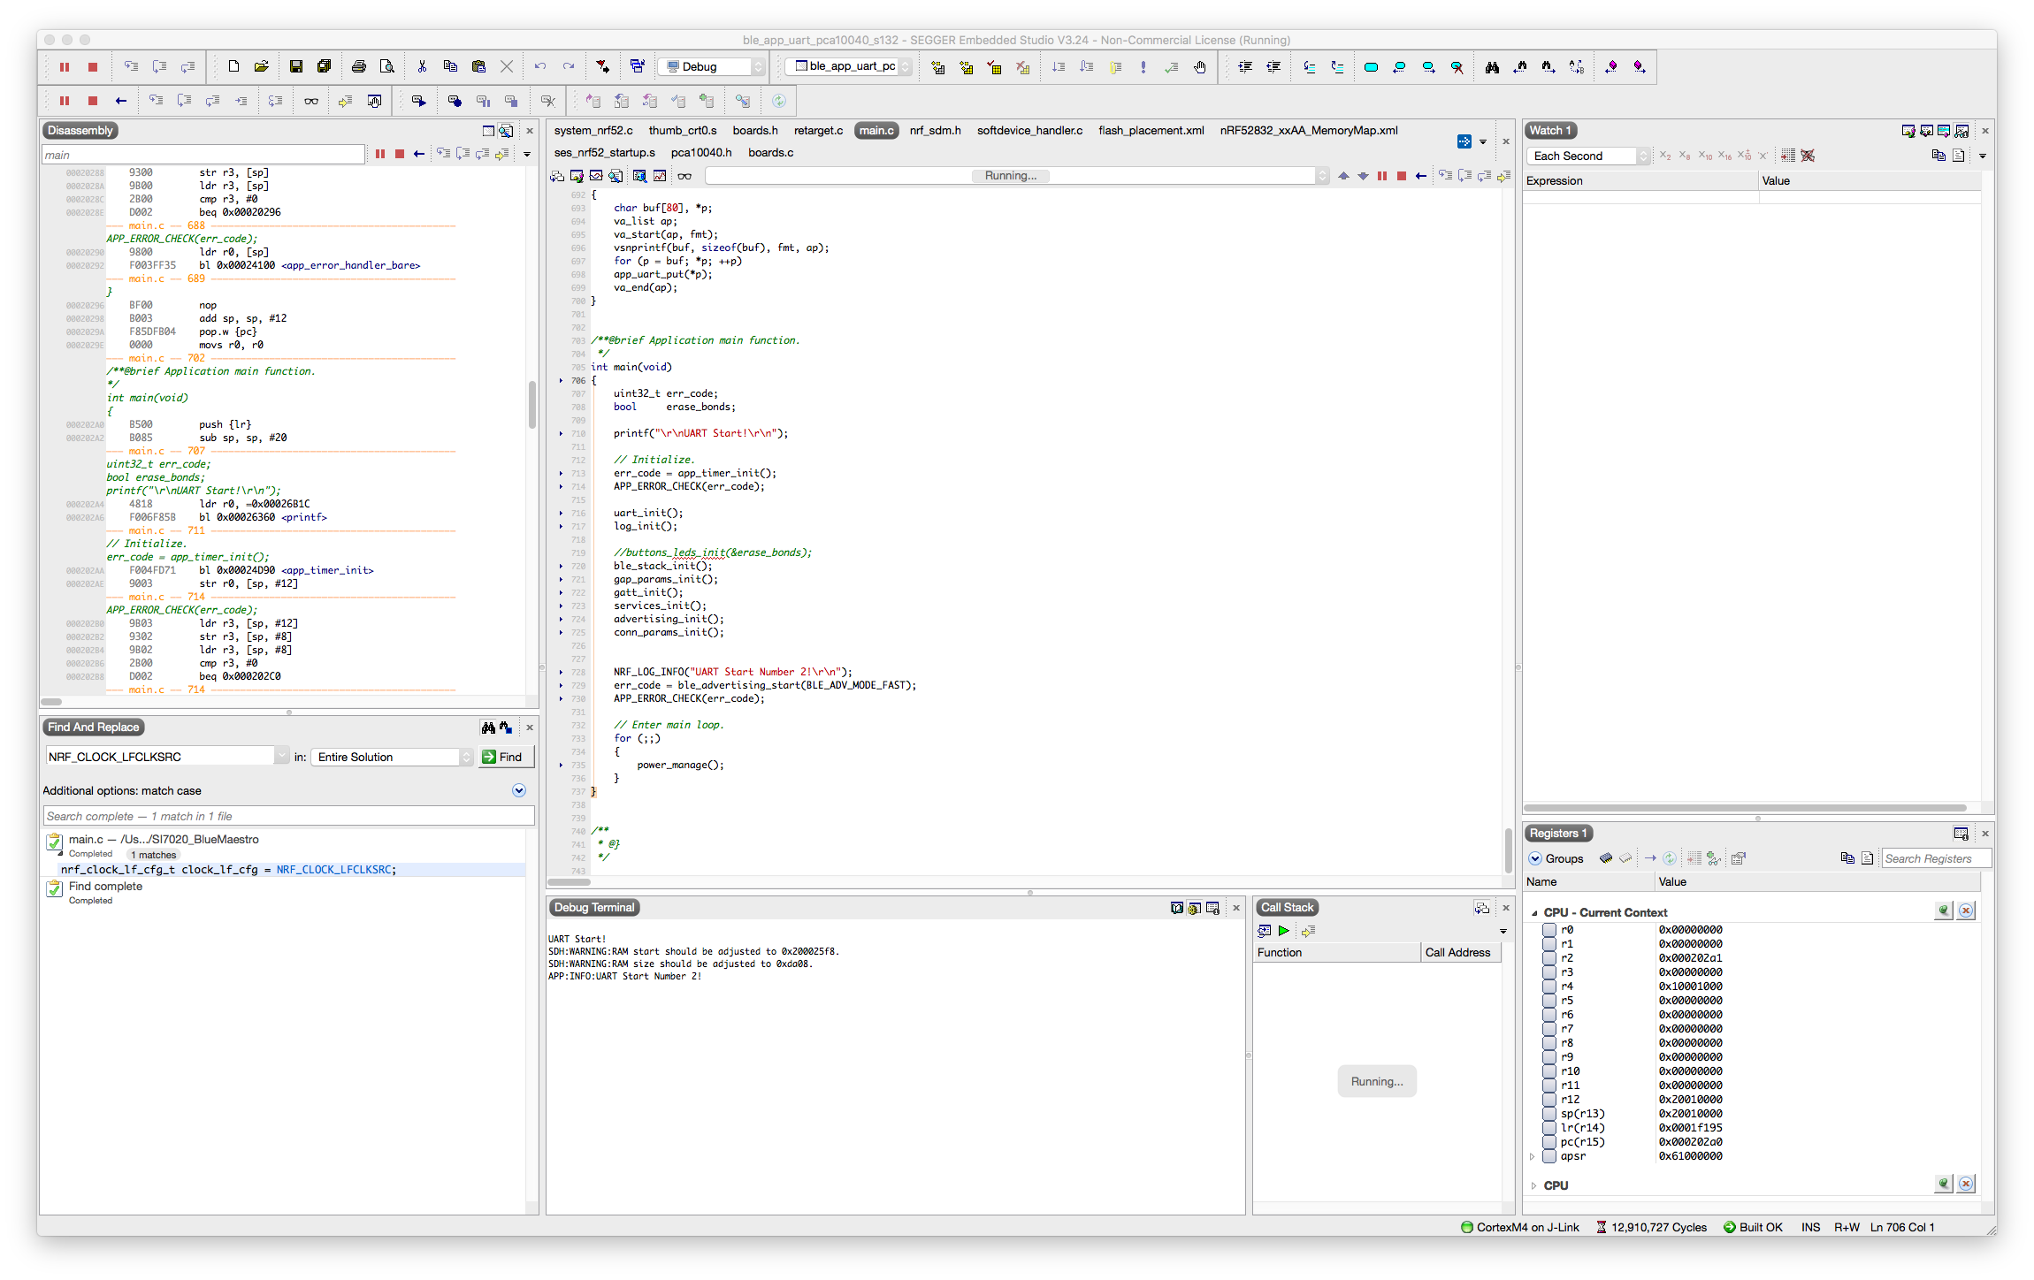
Task: Click the binoculars icon in Find And Replace panel
Action: pos(488,728)
